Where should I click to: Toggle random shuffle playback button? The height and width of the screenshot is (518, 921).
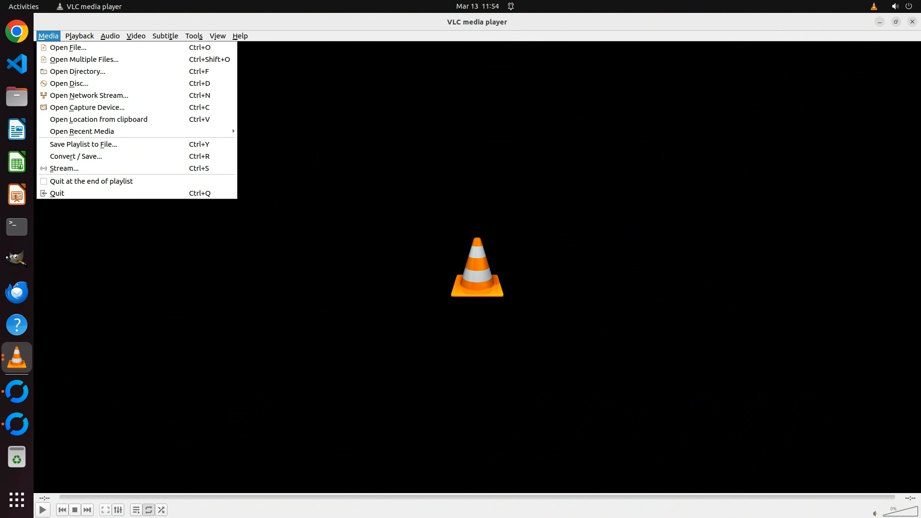click(x=162, y=510)
